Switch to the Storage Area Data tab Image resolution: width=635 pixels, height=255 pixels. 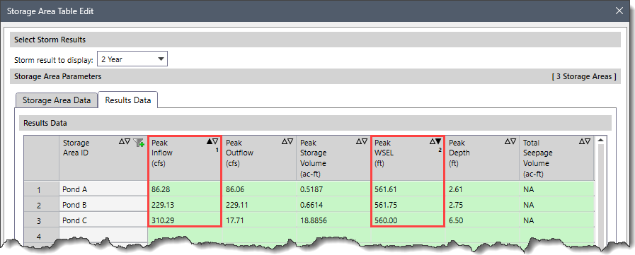(57, 100)
